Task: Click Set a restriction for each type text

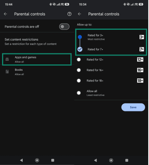Action: coord(31,44)
